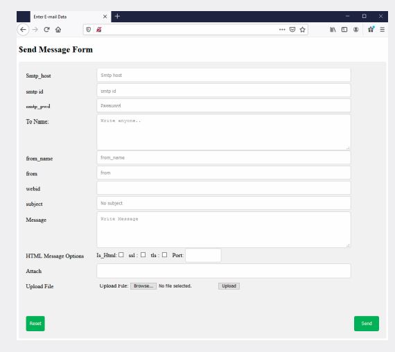Click the green Send button
This screenshot has width=395, height=352.
[x=367, y=324]
